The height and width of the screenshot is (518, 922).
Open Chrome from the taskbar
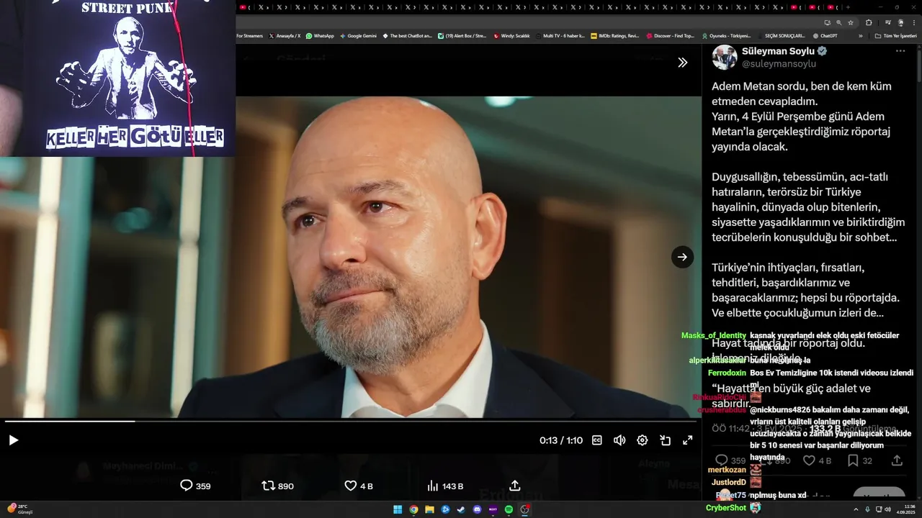click(413, 509)
